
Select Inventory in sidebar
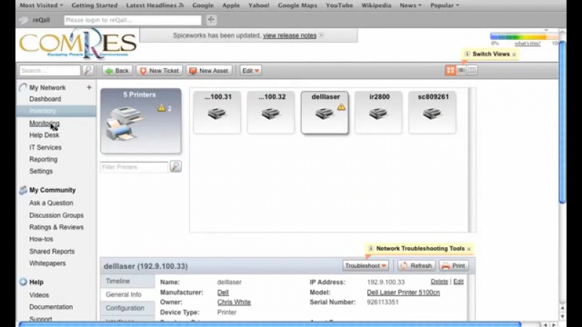pyautogui.click(x=56, y=111)
